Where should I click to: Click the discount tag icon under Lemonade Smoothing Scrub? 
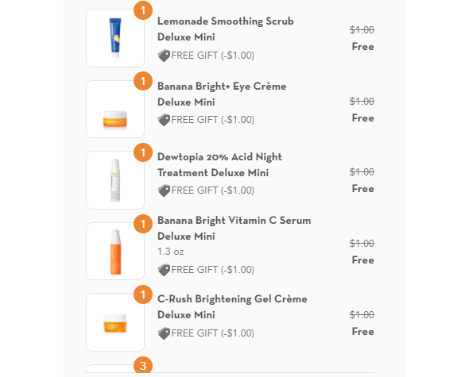pyautogui.click(x=164, y=56)
